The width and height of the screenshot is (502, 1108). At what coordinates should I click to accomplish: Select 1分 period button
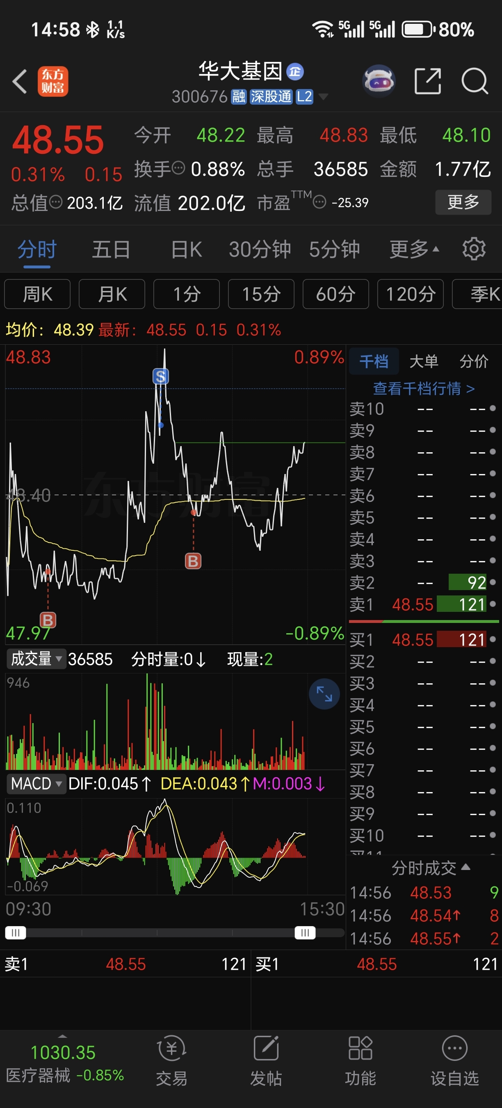coord(187,294)
